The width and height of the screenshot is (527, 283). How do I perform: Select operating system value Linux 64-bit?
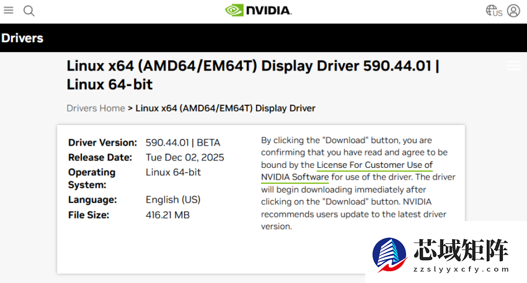click(x=173, y=172)
